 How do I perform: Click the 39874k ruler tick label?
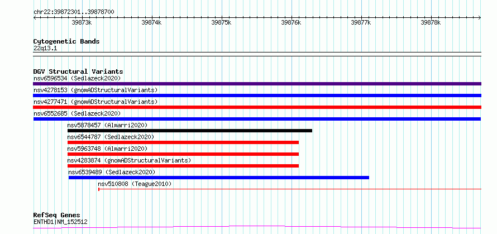tap(151, 22)
